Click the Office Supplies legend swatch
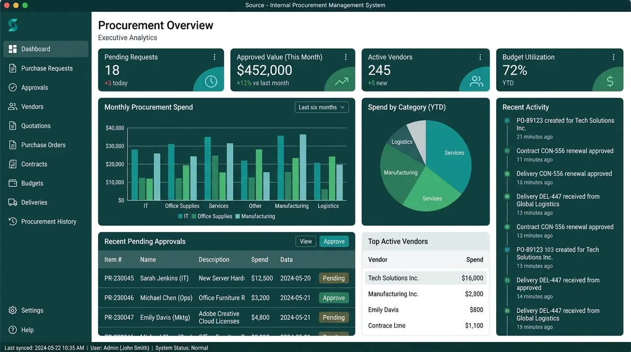Viewport: 631px width, 352px height. [194, 216]
